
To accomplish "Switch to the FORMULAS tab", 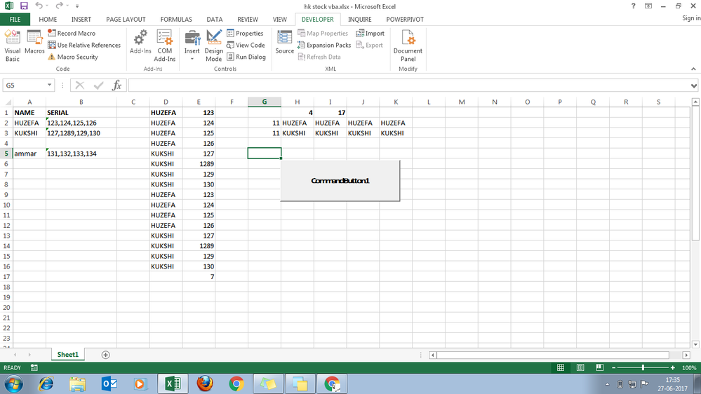I will click(176, 19).
